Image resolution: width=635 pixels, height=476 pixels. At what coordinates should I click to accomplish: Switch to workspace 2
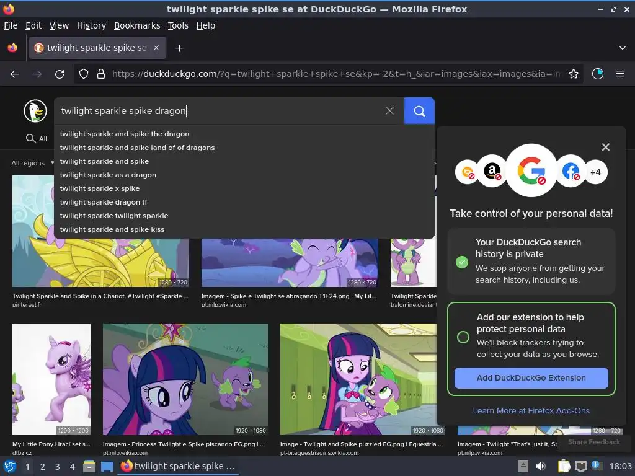(43, 467)
